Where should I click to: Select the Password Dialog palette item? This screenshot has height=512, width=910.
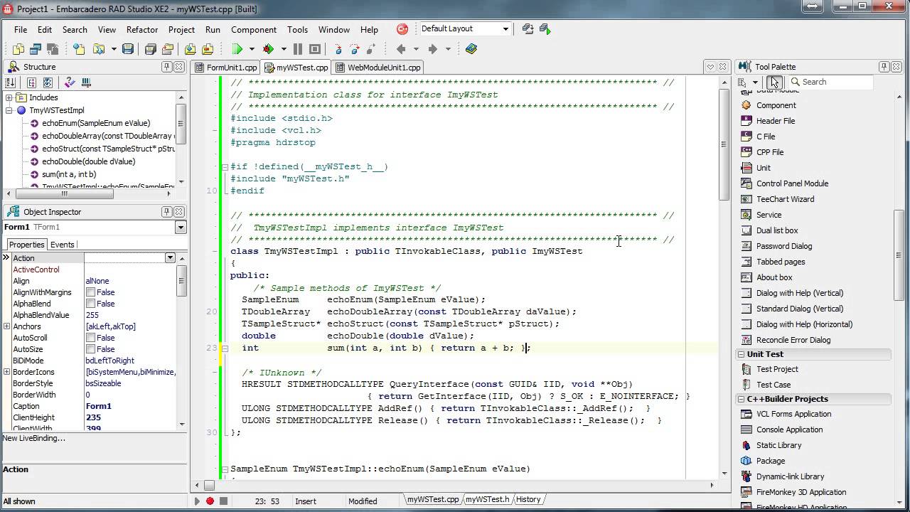click(784, 246)
